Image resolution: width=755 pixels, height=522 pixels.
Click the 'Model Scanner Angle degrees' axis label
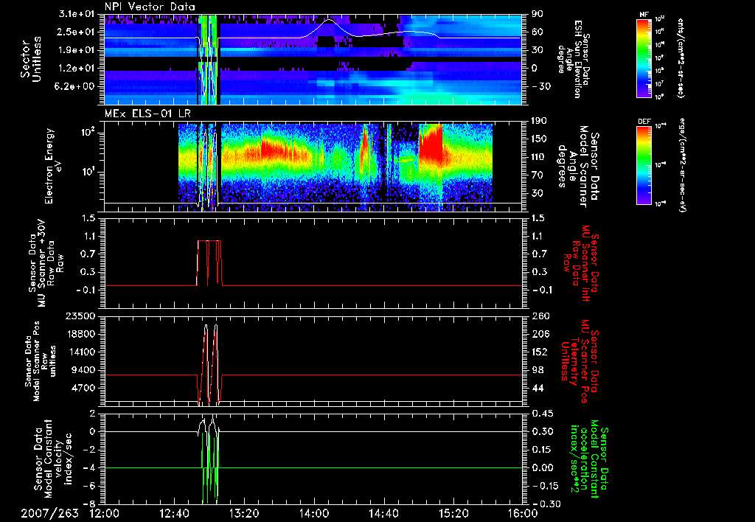(578, 167)
